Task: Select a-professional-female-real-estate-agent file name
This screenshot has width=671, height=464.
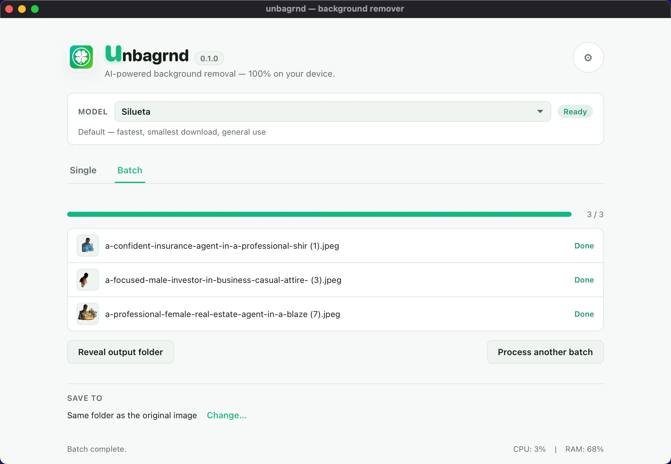Action: pos(223,314)
